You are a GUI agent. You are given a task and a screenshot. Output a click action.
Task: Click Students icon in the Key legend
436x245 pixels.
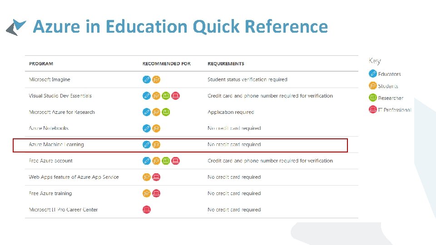click(x=372, y=86)
